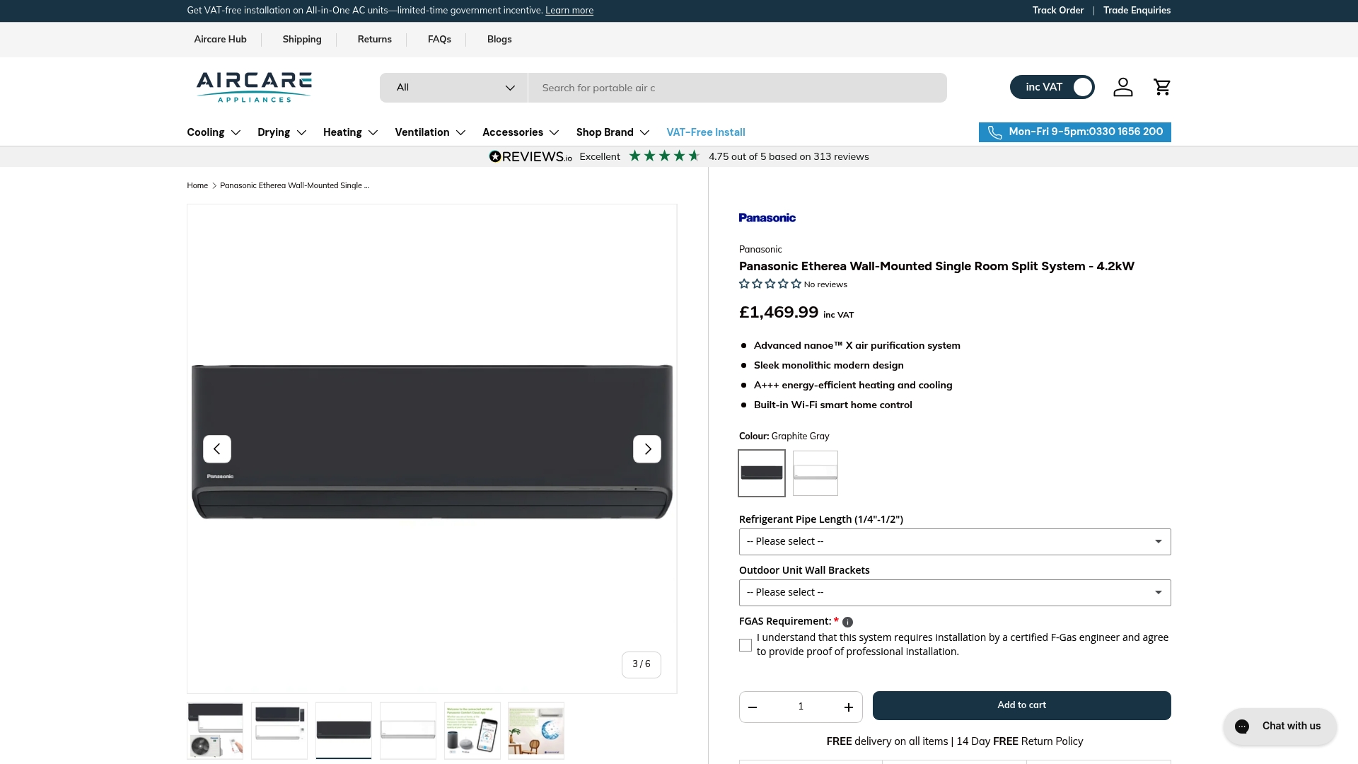
Task: Click the Learn more link
Action: (x=569, y=11)
